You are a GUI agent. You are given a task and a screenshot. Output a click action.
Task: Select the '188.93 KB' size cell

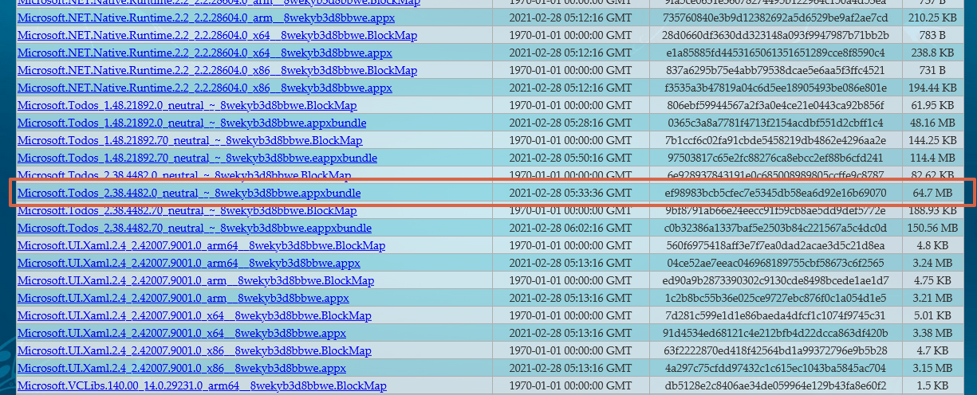point(932,210)
